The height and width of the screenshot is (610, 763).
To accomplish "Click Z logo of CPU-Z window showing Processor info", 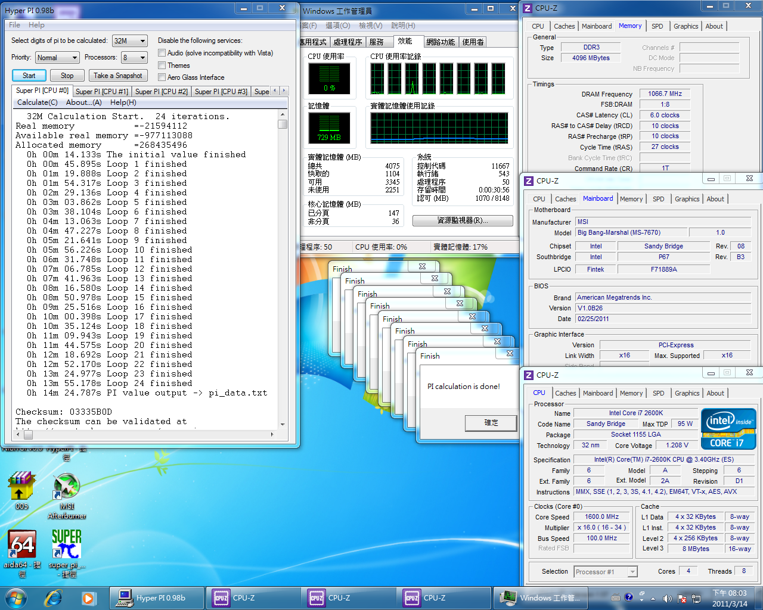I will 528,375.
